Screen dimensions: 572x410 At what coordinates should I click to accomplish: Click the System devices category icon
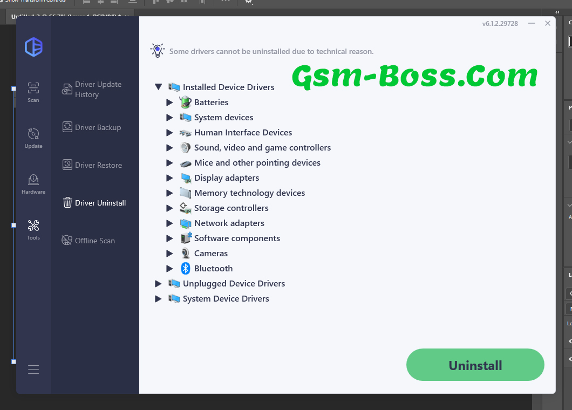click(x=186, y=118)
